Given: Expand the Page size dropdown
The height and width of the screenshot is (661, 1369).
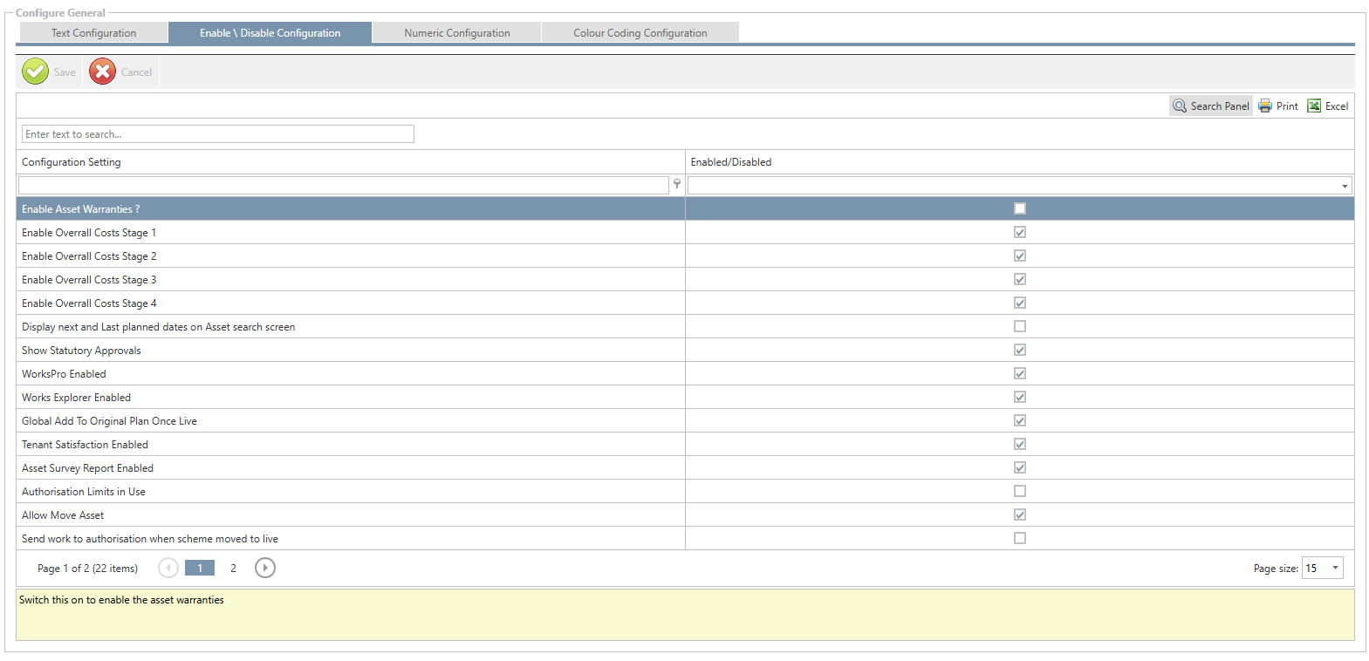Looking at the screenshot, I should click(x=1335, y=569).
